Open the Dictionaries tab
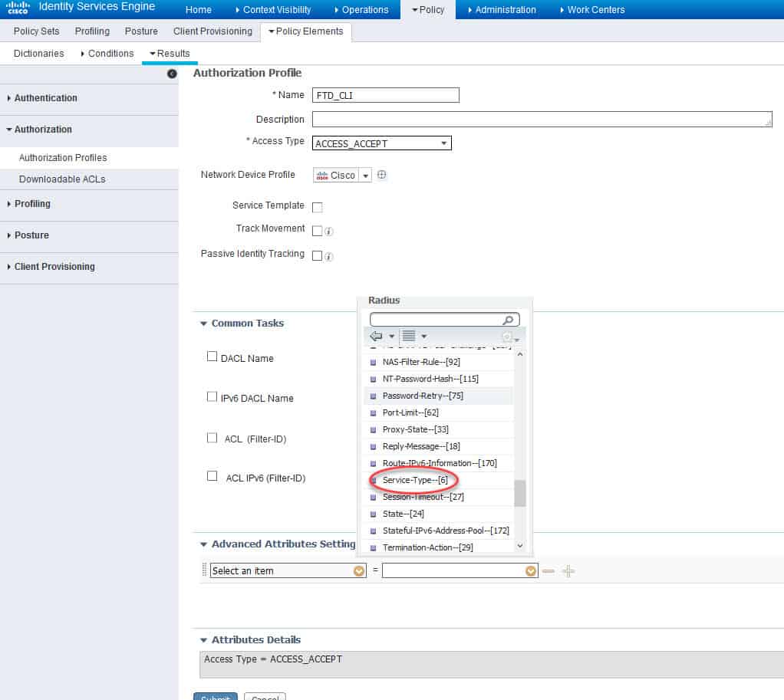 (39, 54)
